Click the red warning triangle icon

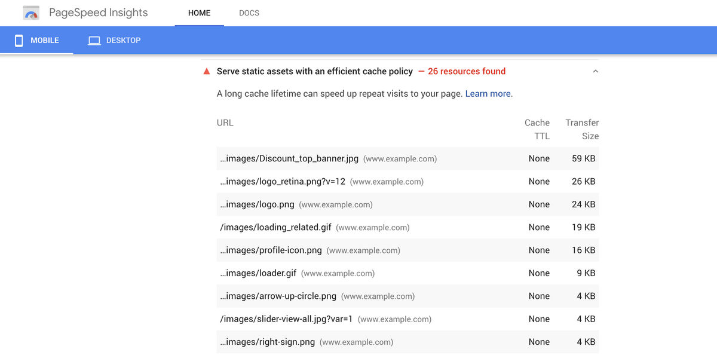point(206,71)
